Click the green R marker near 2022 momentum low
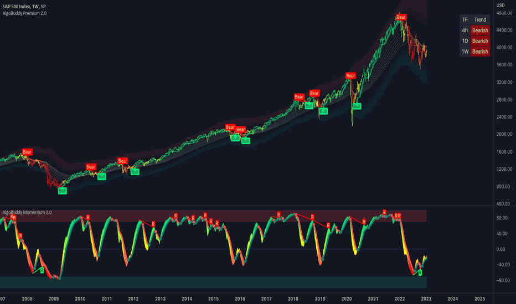The height and width of the screenshot is (304, 516). [420, 273]
